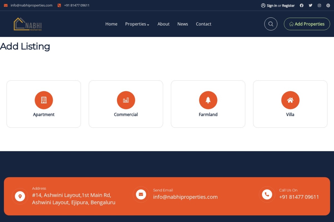The width and height of the screenshot is (334, 222).
Task: Click the footer phone icon
Action: tap(267, 194)
